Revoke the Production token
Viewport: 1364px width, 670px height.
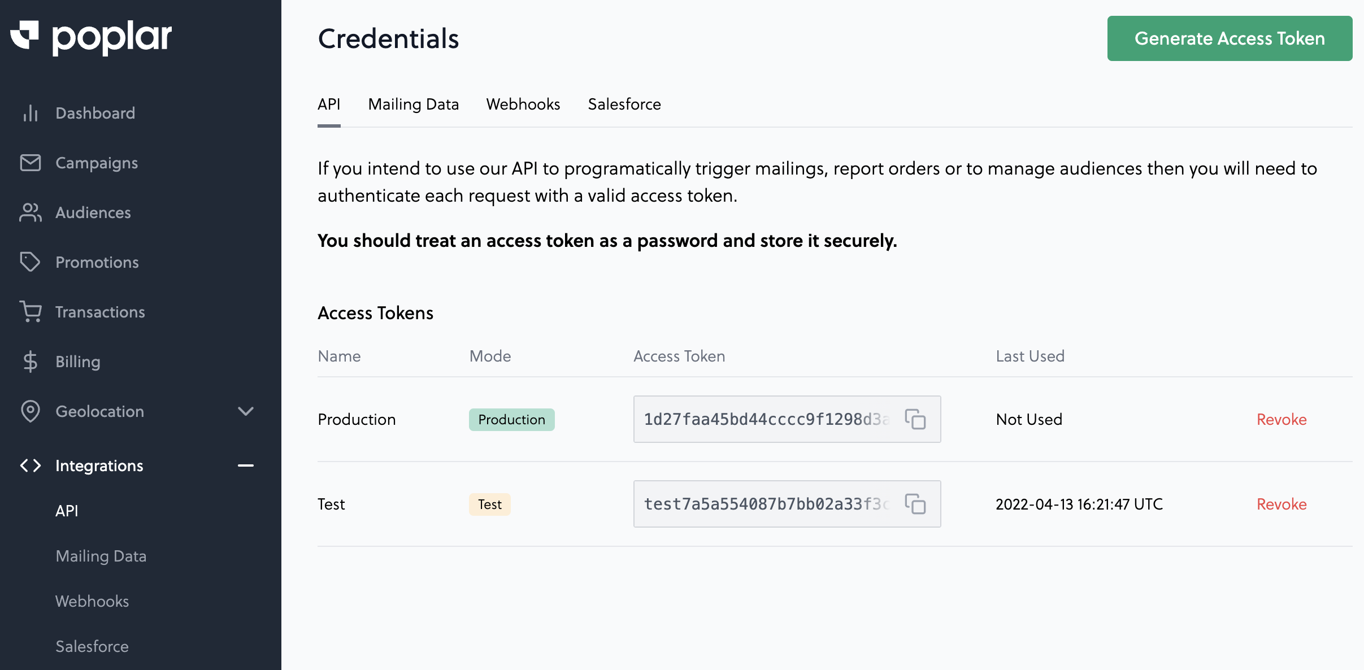pos(1281,419)
